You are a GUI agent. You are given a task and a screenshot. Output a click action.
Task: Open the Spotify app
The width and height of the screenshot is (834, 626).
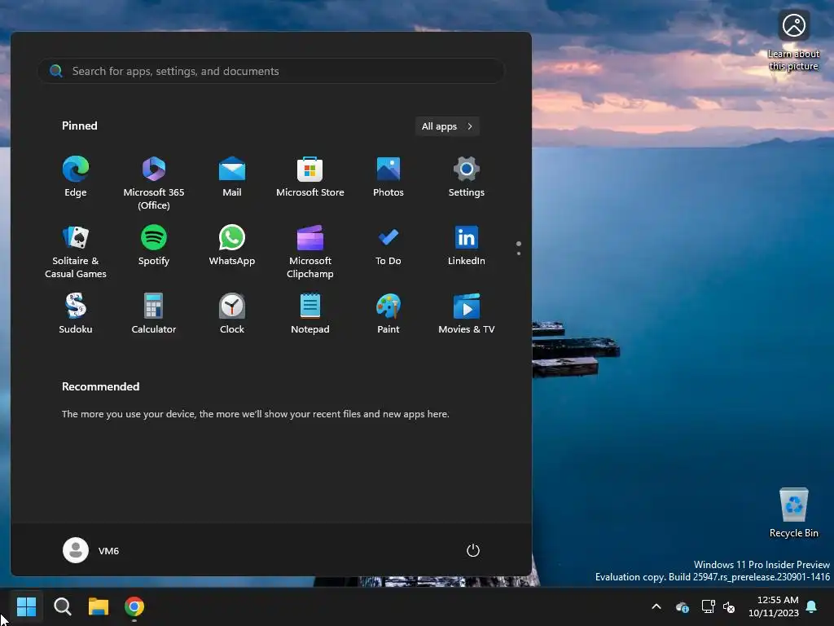point(154,245)
